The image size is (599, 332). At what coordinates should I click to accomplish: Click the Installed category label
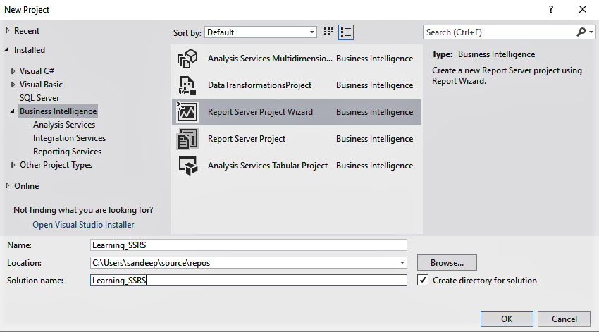click(x=30, y=49)
